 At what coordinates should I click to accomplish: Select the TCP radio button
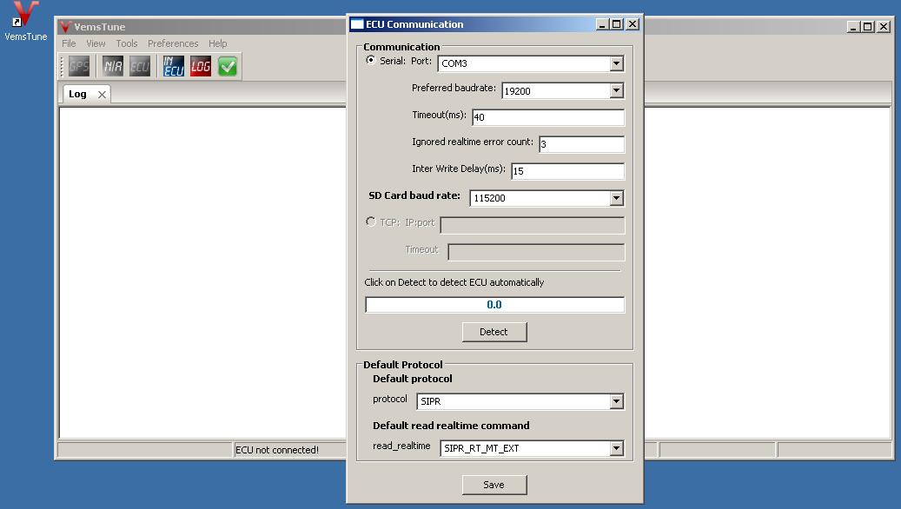tap(371, 221)
